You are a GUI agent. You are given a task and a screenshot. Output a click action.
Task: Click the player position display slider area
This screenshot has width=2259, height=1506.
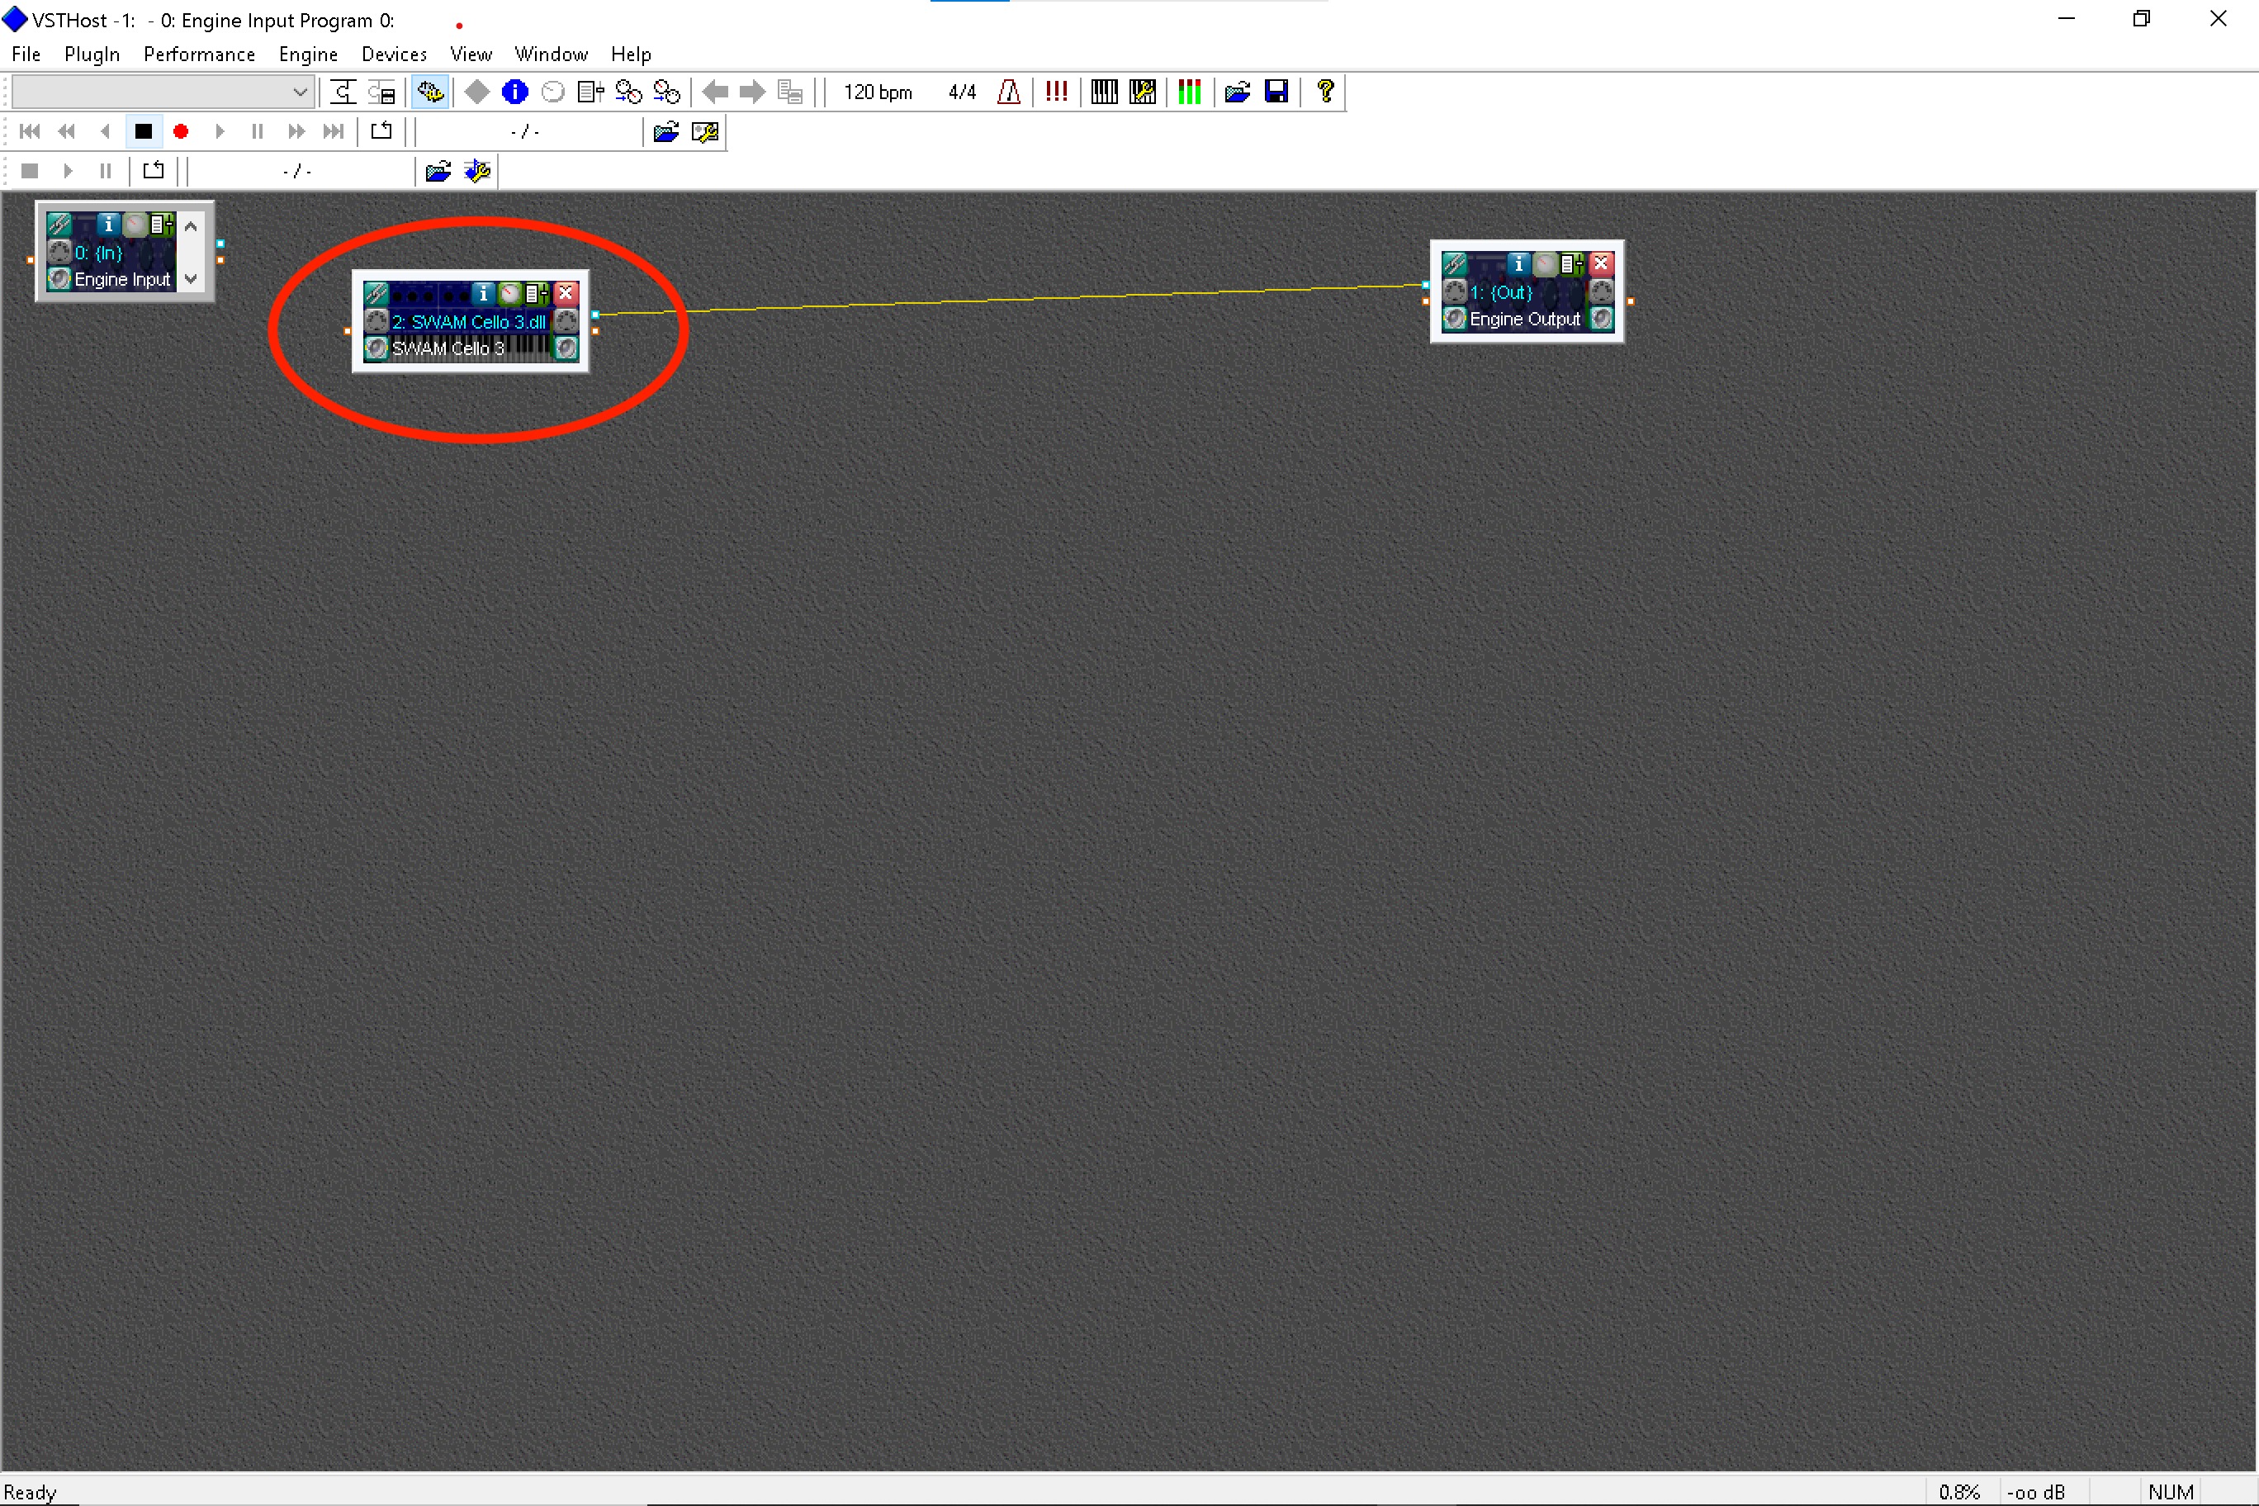[x=525, y=133]
